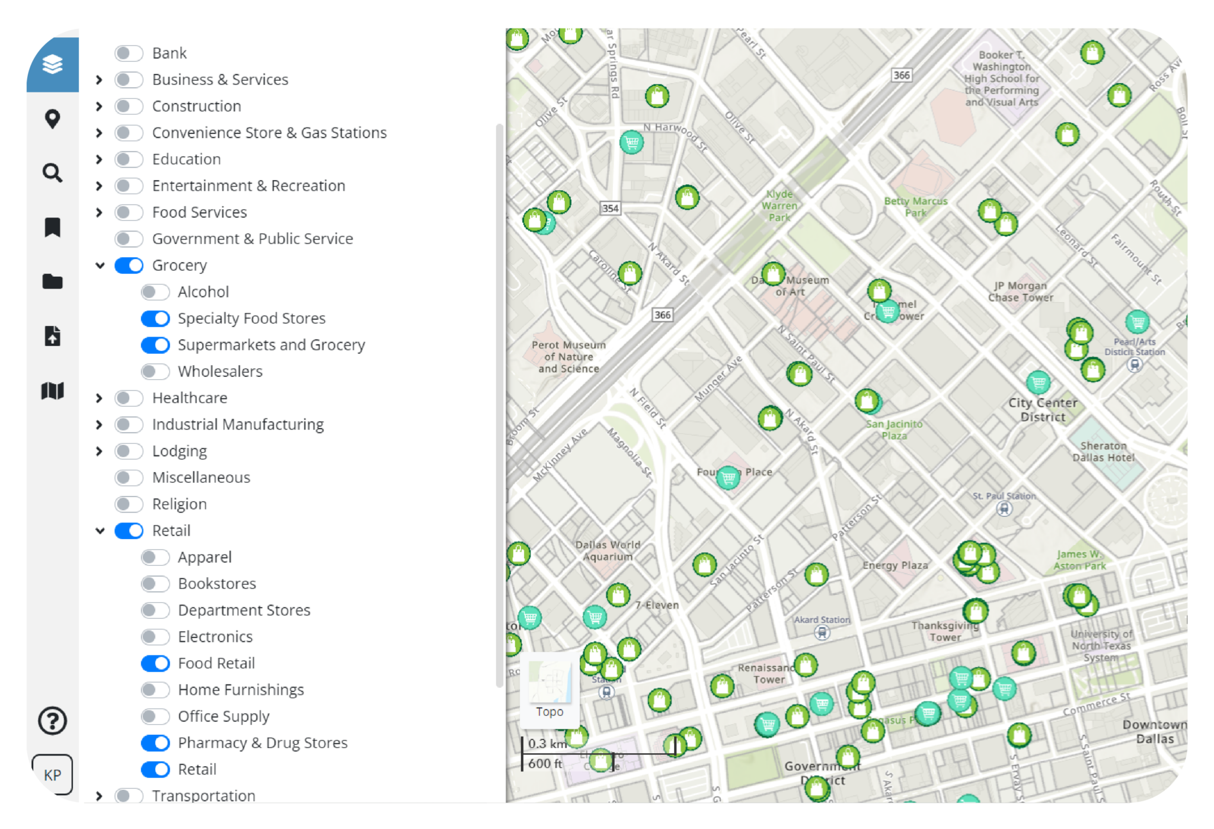Open the search tool
This screenshot has height=829, width=1214.
pyautogui.click(x=52, y=172)
